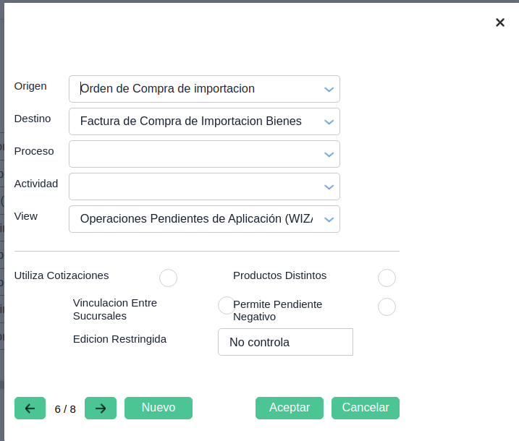
Task: Click the previous record arrow button
Action: [x=30, y=408]
